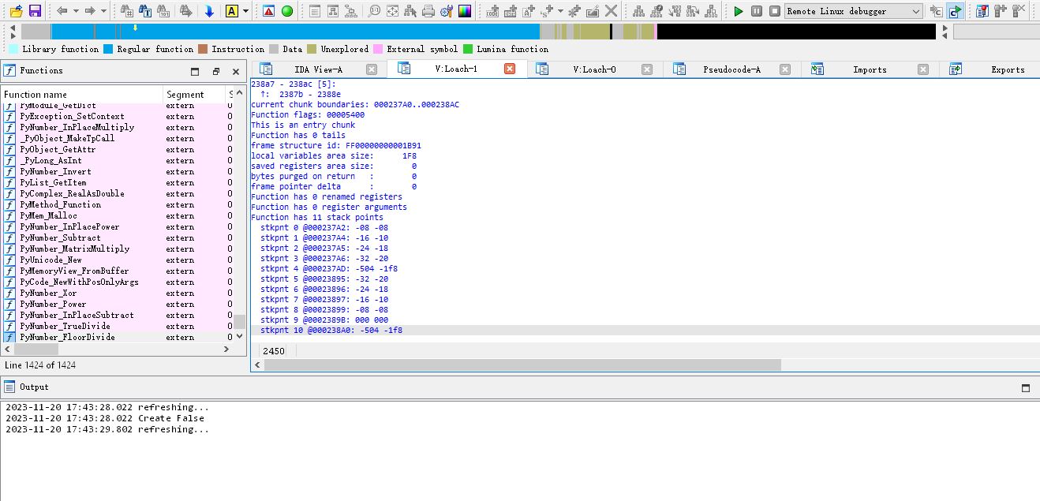Click the V:Loach-1 view horizontal scrollbar
1040x501 pixels.
(x=523, y=365)
